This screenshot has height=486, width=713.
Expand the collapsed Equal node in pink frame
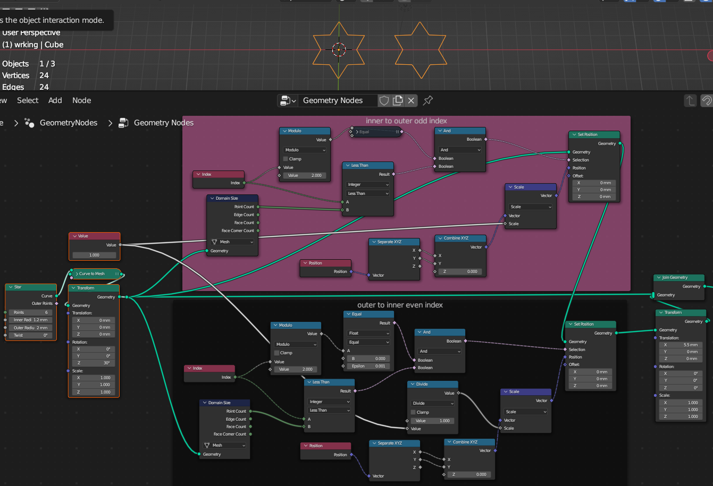pos(358,132)
